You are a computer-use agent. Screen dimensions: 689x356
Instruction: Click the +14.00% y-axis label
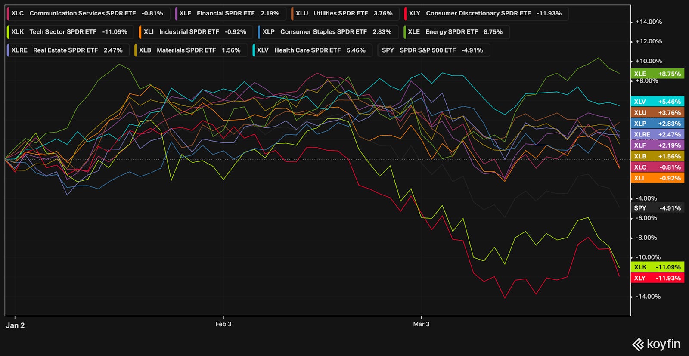[x=649, y=22]
